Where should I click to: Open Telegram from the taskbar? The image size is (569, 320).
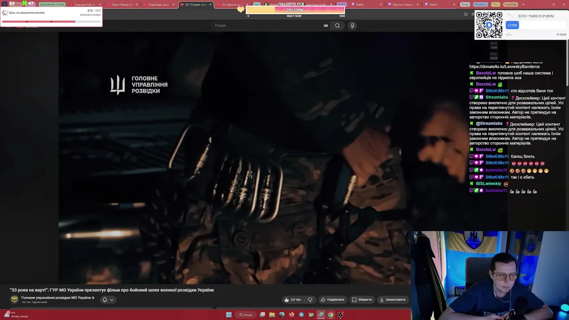[x=301, y=315]
